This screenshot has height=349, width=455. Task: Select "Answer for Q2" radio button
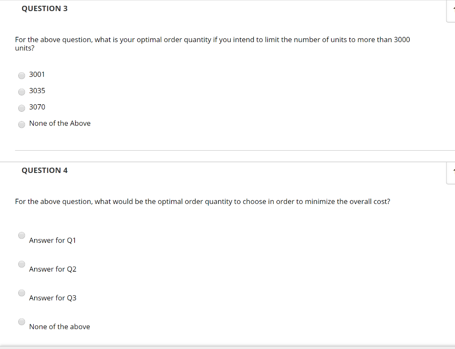pos(21,264)
